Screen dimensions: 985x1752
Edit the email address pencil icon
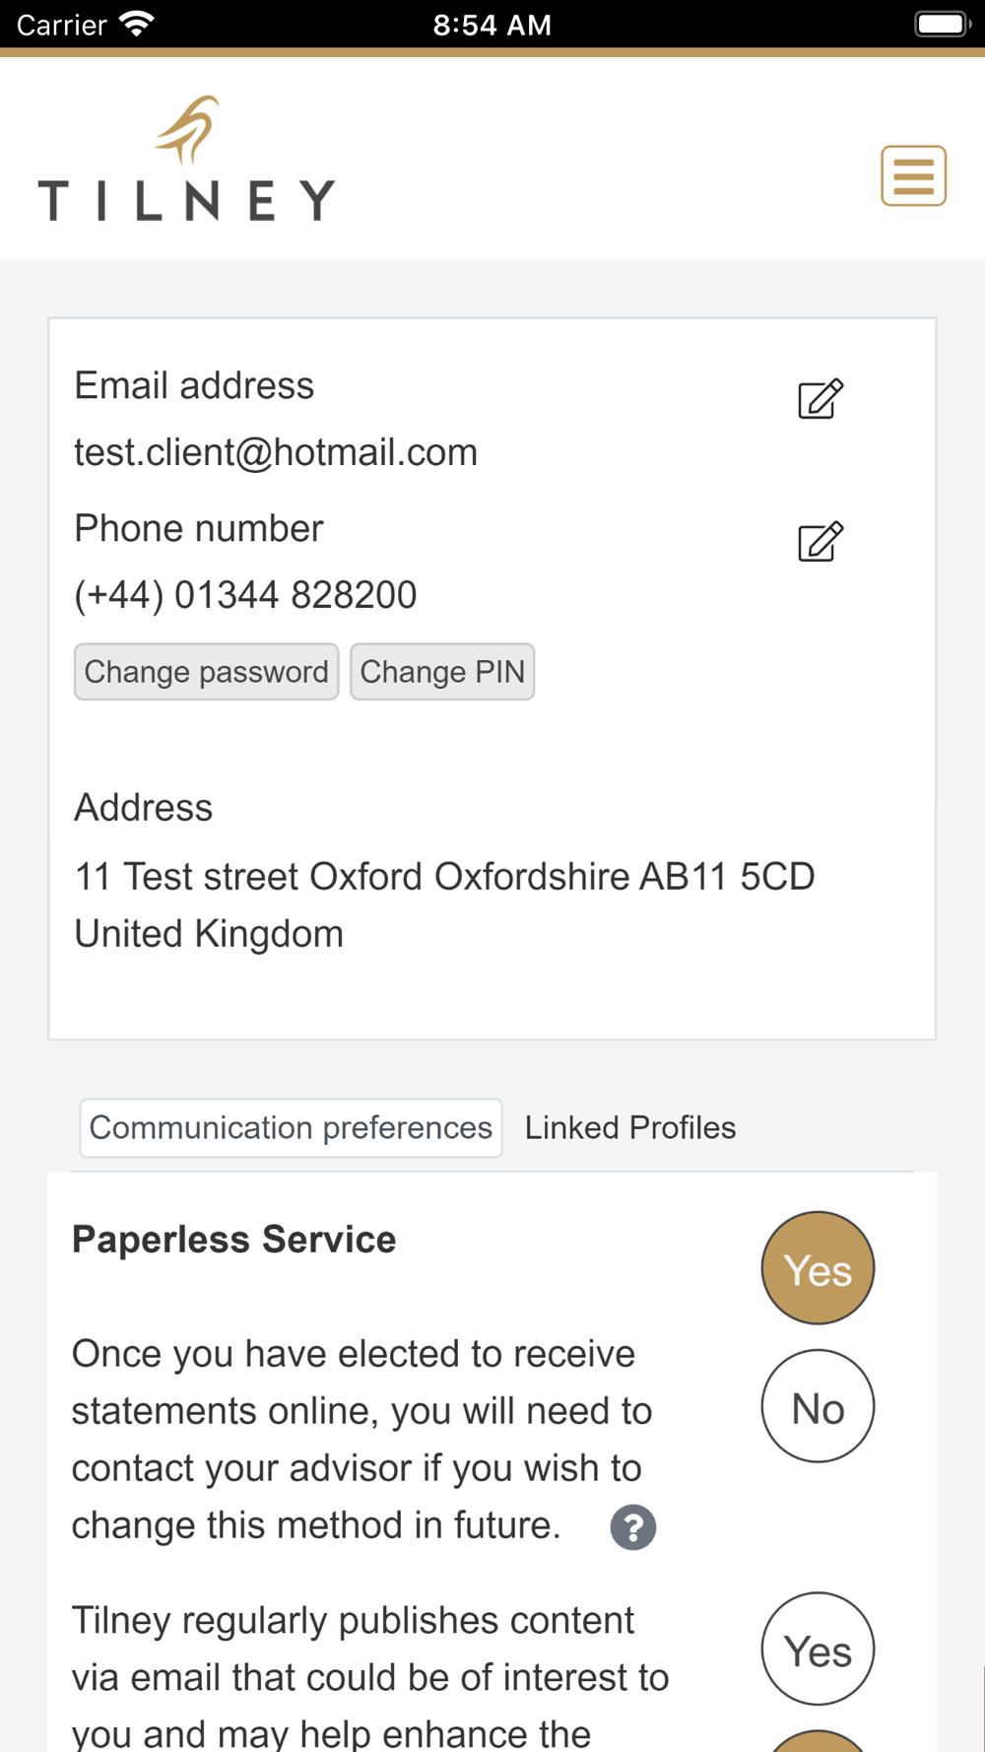pyautogui.click(x=821, y=399)
